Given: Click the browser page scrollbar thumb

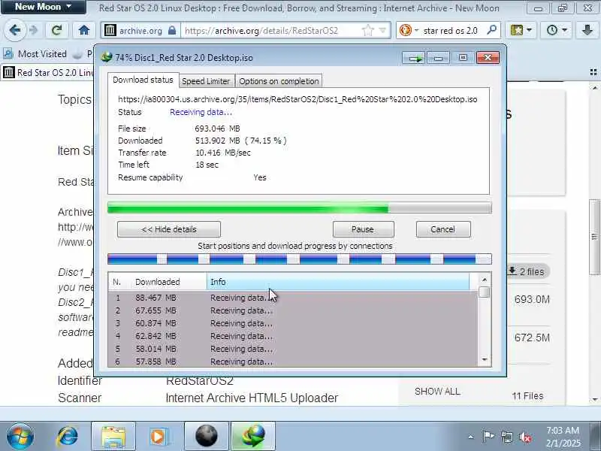Looking at the screenshot, I should 594,237.
